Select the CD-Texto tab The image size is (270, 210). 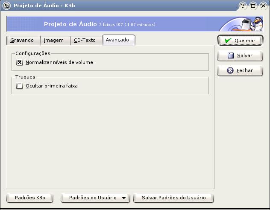point(86,41)
